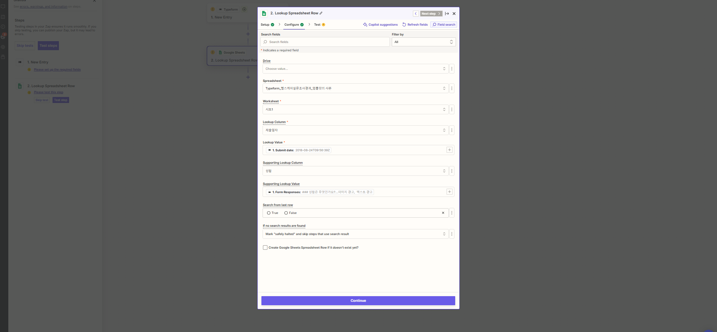Go to previous step chevron button

(416, 14)
